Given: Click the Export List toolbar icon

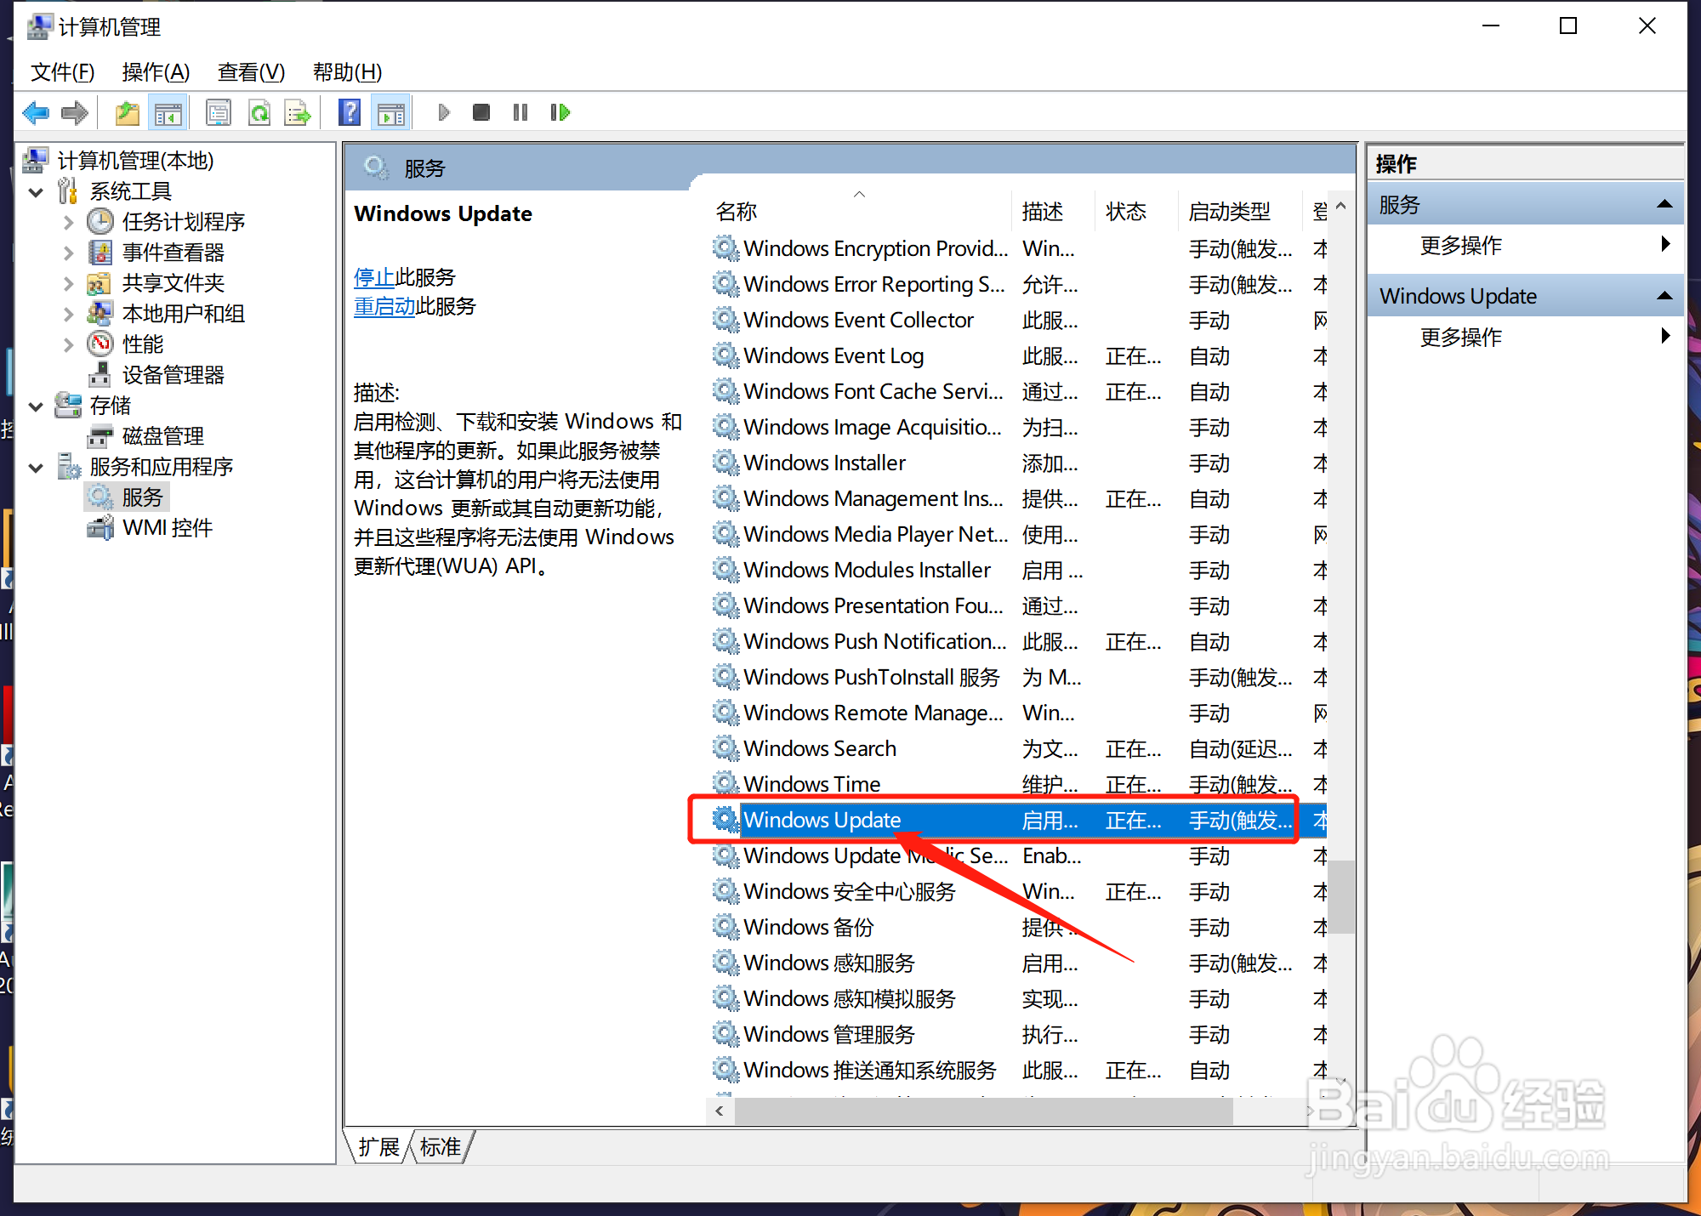Looking at the screenshot, I should 298,112.
